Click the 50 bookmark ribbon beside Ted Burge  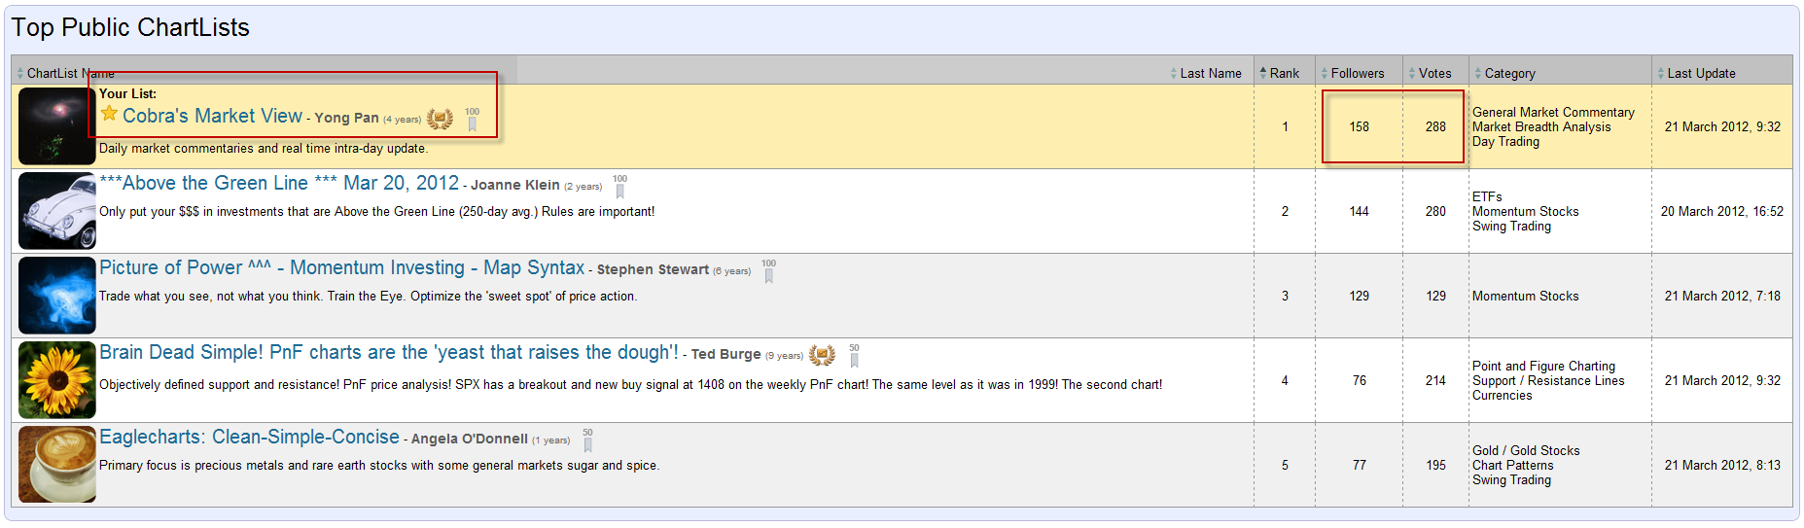click(854, 355)
